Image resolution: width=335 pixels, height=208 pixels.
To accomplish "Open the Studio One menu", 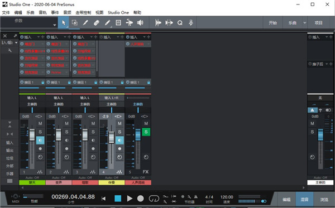I will coord(118,13).
